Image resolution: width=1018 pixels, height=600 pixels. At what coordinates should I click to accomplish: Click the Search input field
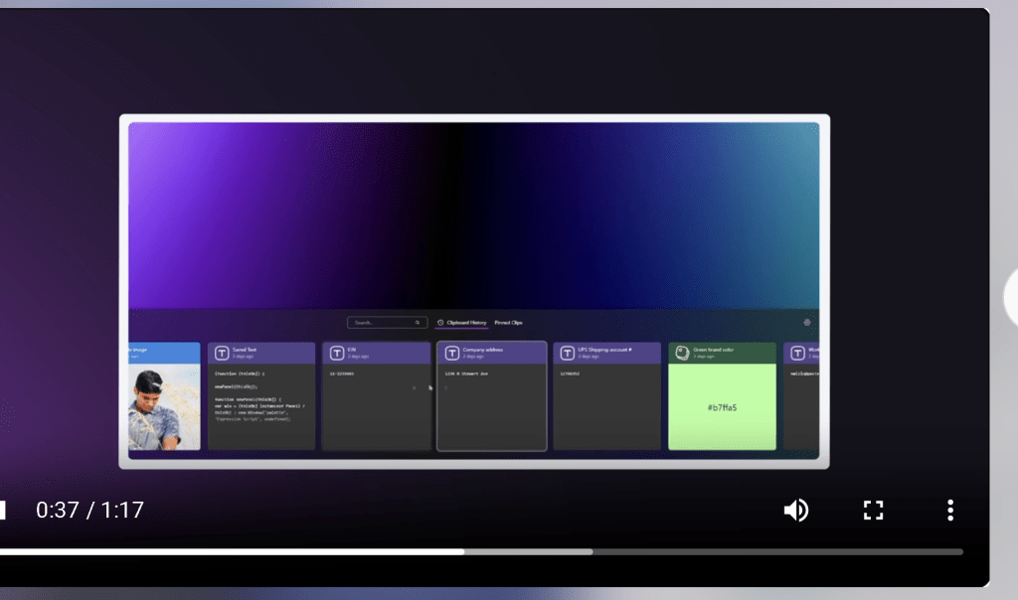[387, 323]
